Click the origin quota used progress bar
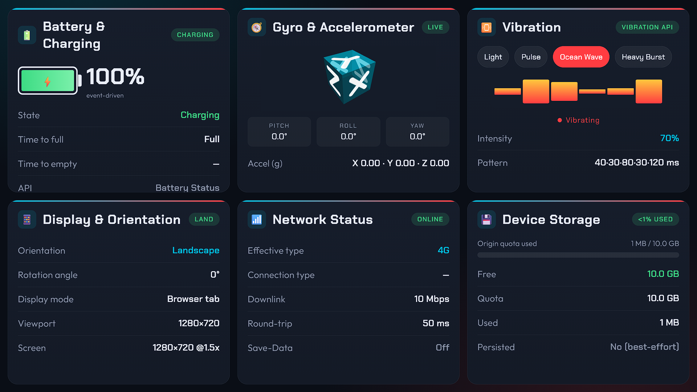The width and height of the screenshot is (697, 392). [x=578, y=255]
